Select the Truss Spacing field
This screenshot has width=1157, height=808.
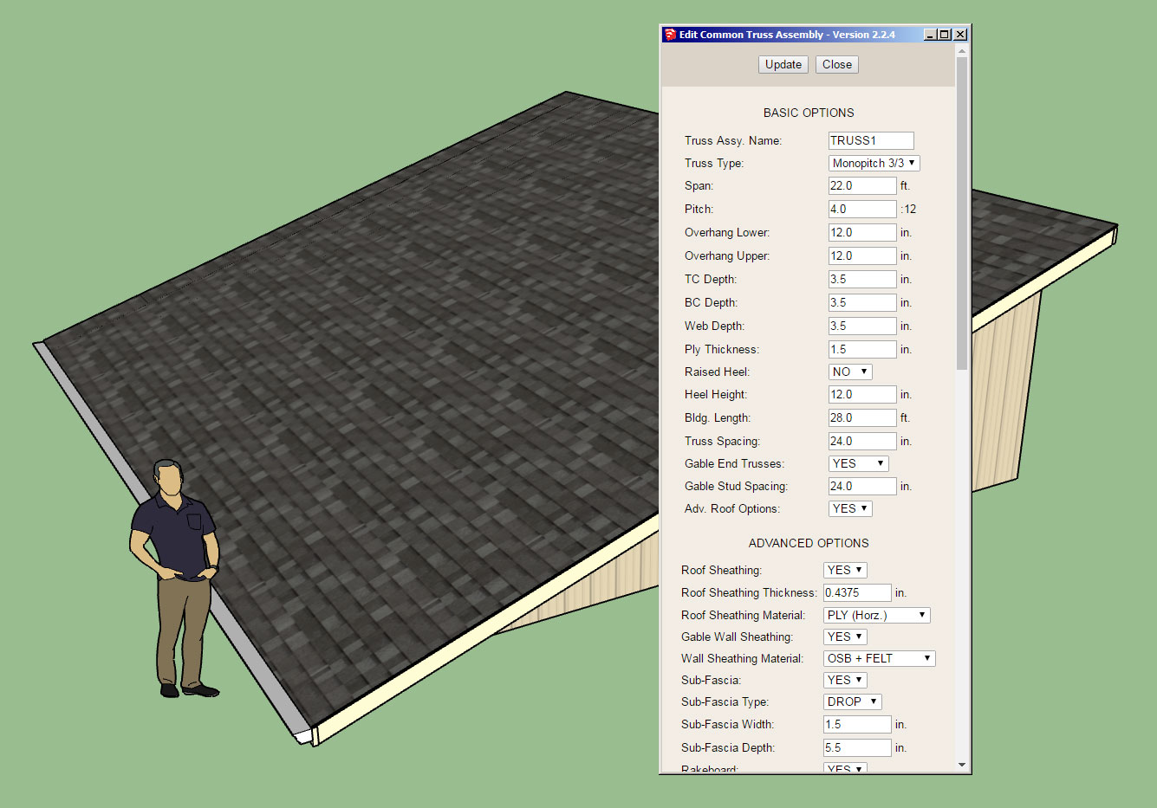tap(862, 442)
